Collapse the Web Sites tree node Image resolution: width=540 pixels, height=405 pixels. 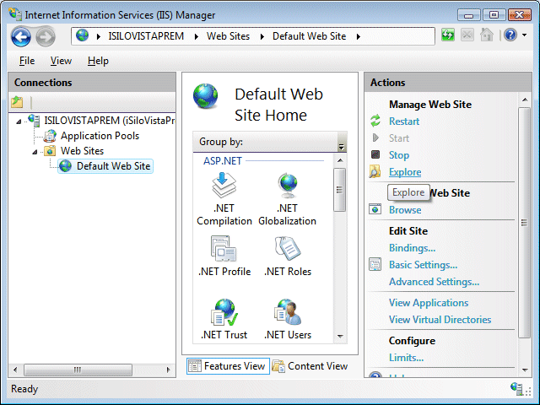[35, 151]
